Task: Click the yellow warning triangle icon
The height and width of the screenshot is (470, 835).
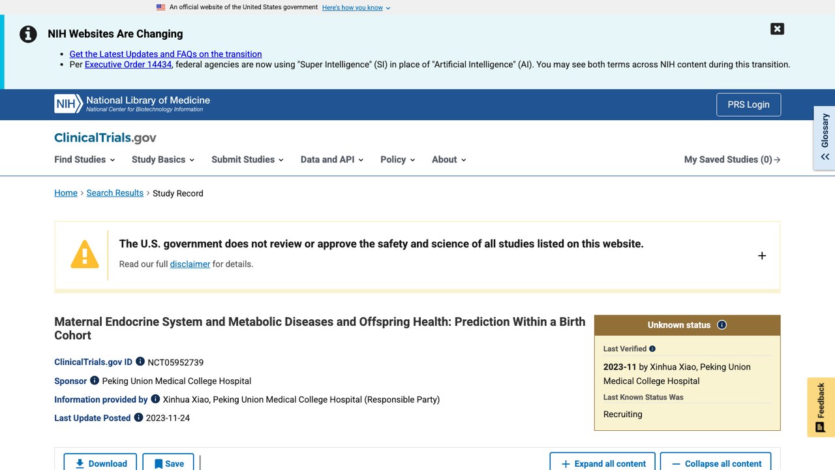Action: pyautogui.click(x=85, y=255)
